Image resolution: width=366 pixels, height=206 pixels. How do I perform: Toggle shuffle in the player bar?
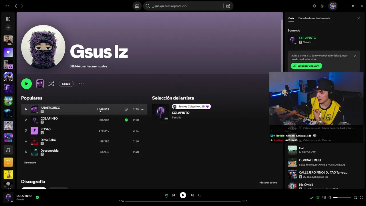(166, 195)
